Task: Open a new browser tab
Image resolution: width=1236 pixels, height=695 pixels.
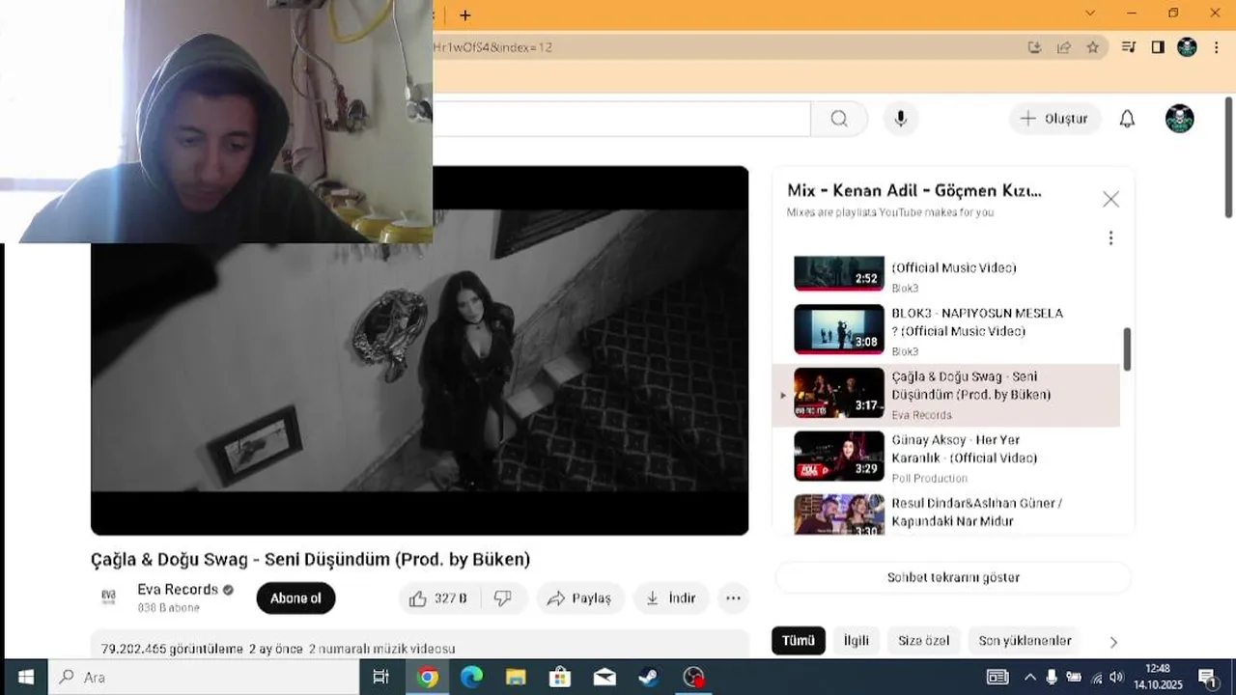Action: pos(465,15)
